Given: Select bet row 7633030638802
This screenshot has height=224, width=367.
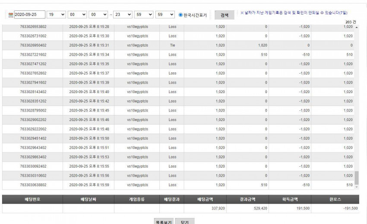Looking at the screenshot, I should point(178,185).
